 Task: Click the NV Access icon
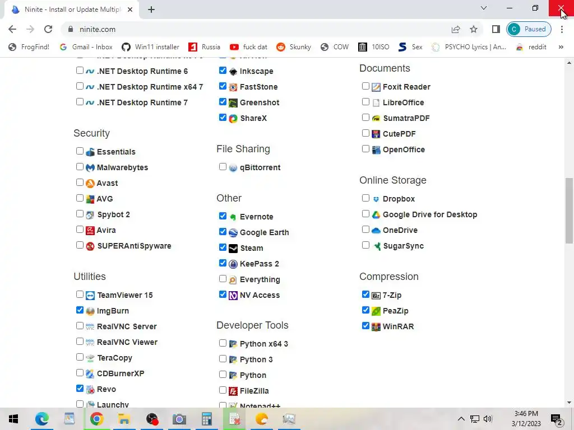pos(233,296)
